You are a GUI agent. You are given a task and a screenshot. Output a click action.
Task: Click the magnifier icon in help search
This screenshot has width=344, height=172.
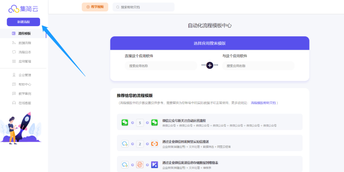pos(118,7)
